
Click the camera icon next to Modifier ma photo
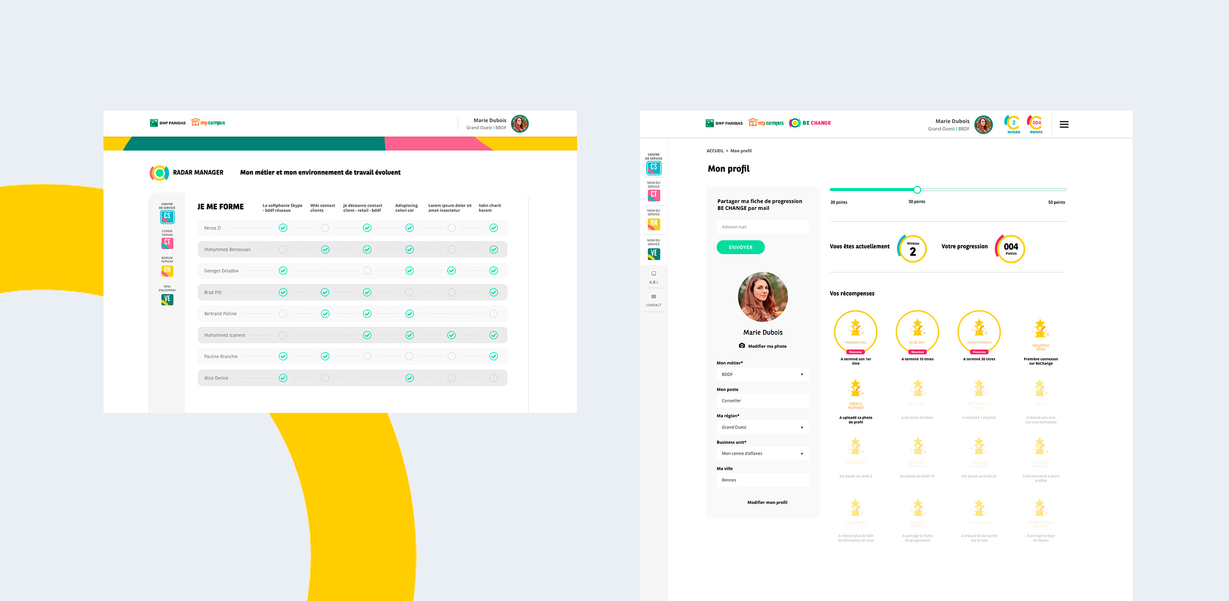tap(741, 346)
